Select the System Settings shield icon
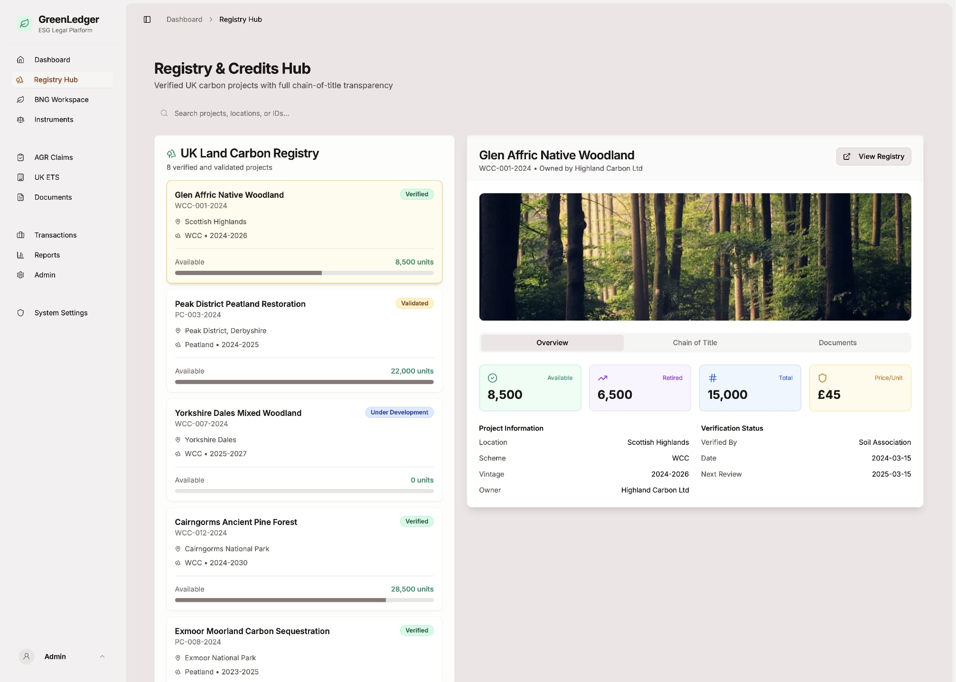956x682 pixels. click(x=20, y=313)
